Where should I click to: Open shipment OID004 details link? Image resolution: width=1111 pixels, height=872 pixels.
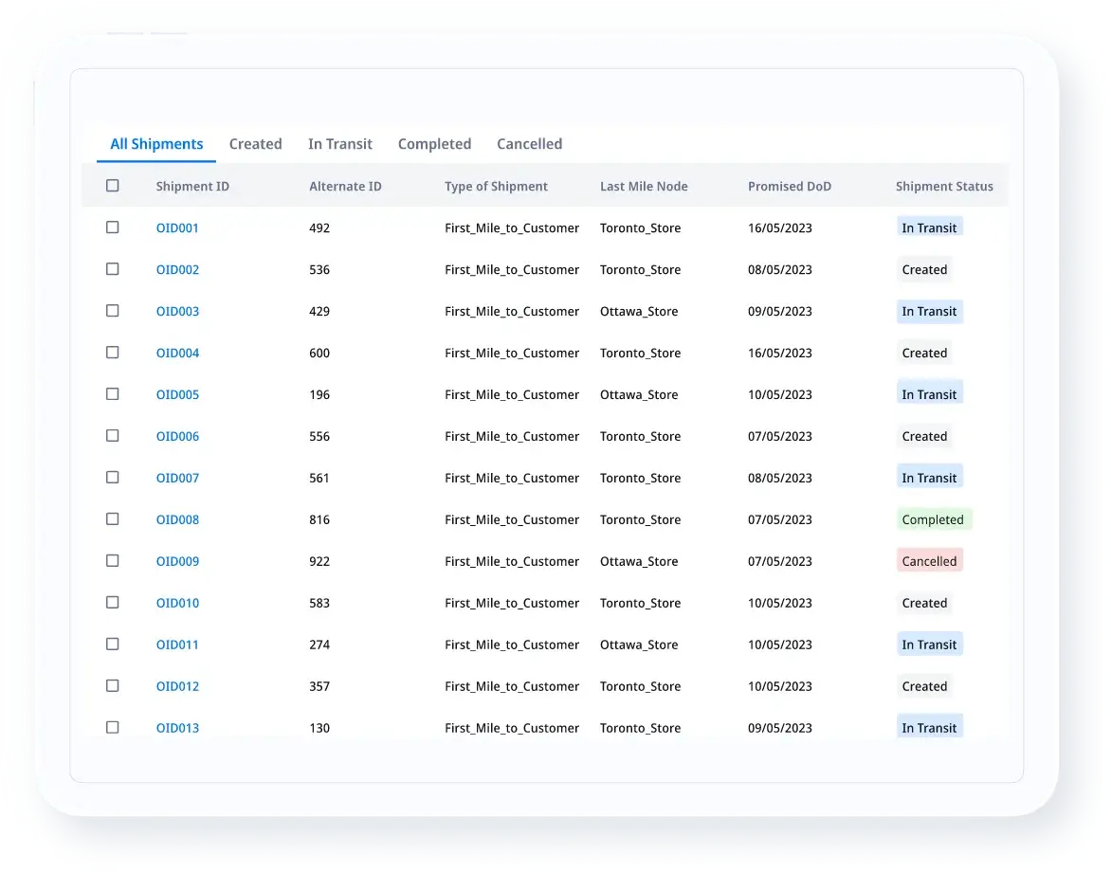(x=177, y=354)
